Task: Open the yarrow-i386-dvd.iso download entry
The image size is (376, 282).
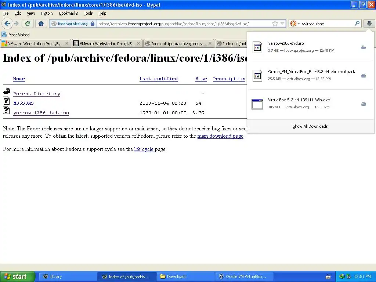Action: click(x=310, y=47)
